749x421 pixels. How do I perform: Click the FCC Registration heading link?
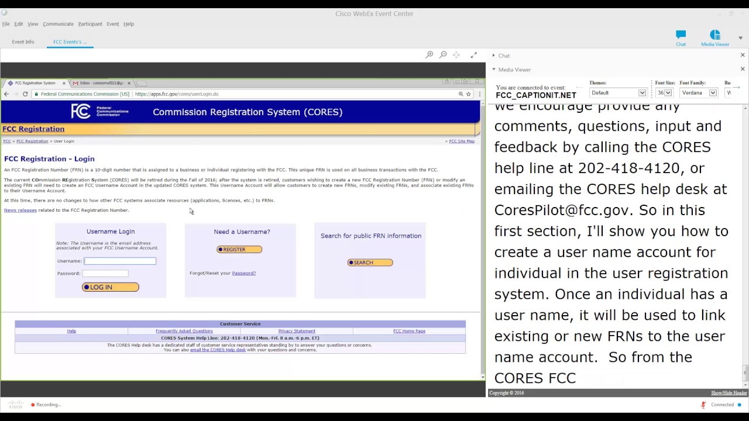pos(33,129)
